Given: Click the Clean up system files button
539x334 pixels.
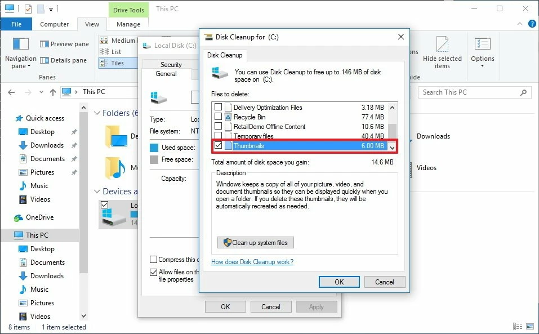Looking at the screenshot, I should (255, 243).
